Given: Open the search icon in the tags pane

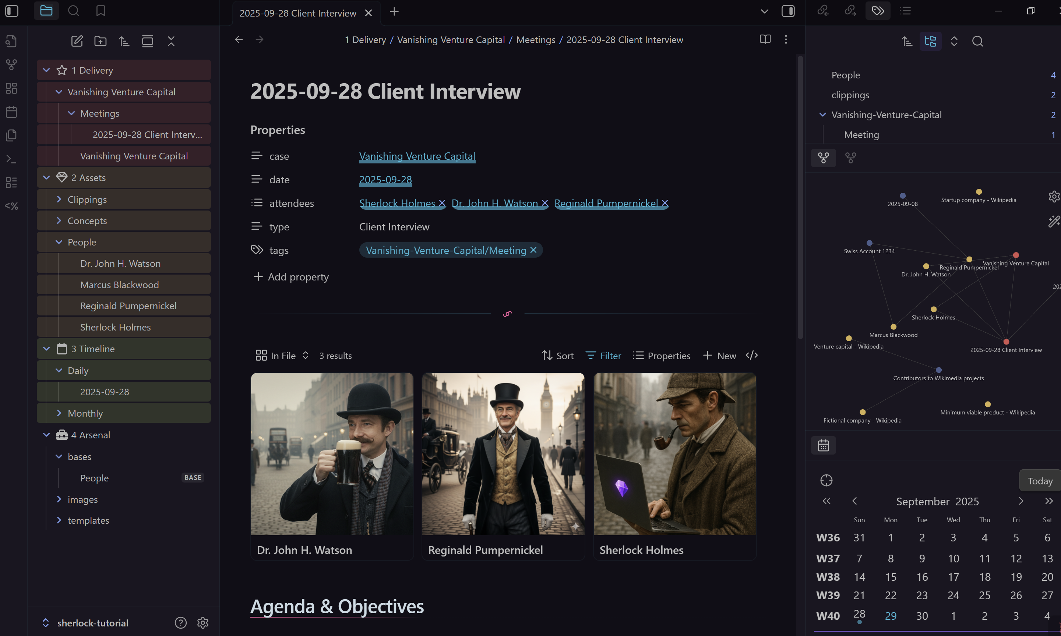Looking at the screenshot, I should click(x=977, y=41).
